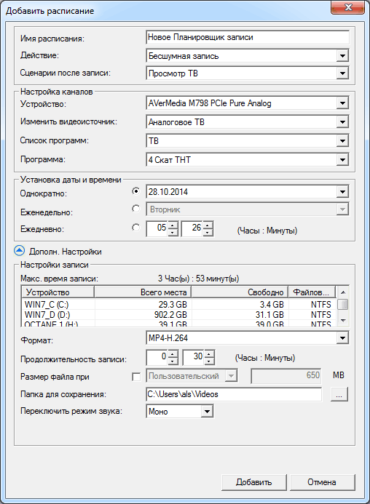The height and width of the screenshot is (504, 370).
Task: Select the Еженедельно radio button
Action: click(x=136, y=209)
